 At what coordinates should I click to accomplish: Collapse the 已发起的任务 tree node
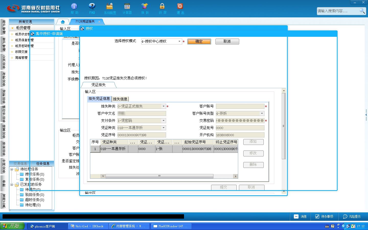click(11, 185)
